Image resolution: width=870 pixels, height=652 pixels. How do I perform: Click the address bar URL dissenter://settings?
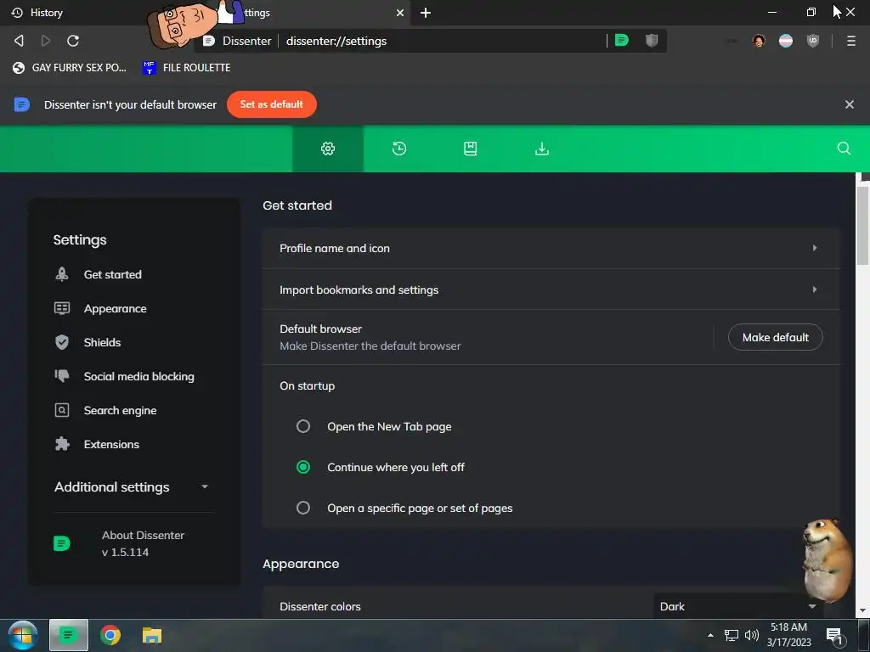pos(336,41)
